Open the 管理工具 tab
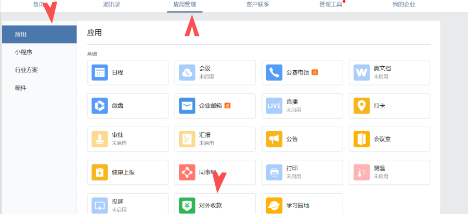 pyautogui.click(x=330, y=5)
